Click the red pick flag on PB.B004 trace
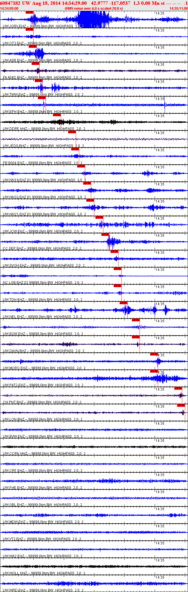Image resolution: width=188 pixels, height=592 pixels. click(75, 149)
